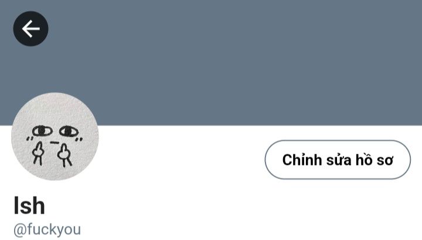Select the display name lsh

click(29, 205)
